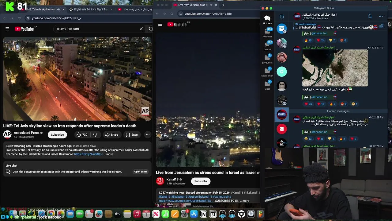The image size is (392, 221).
Task: Open the live chat panel
Action: click(x=141, y=172)
